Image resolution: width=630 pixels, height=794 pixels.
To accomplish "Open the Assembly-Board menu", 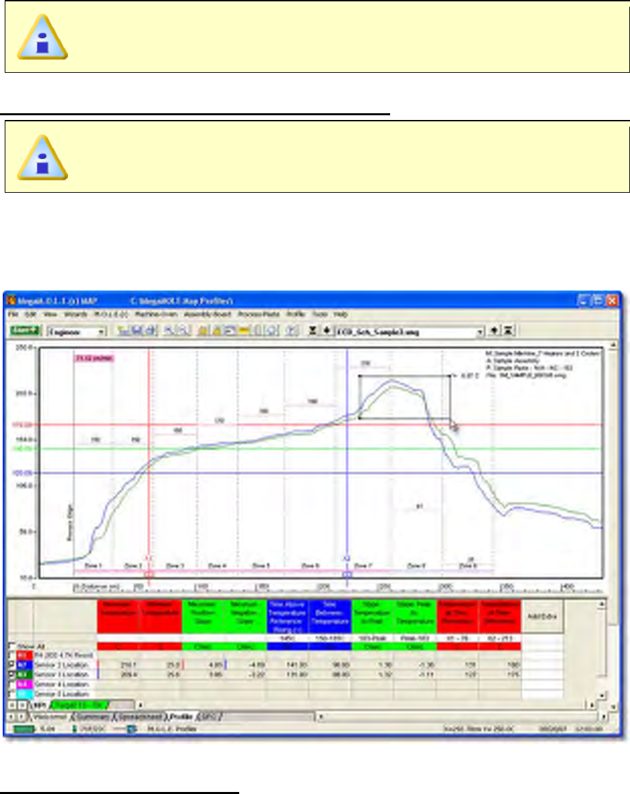I will pos(208,315).
